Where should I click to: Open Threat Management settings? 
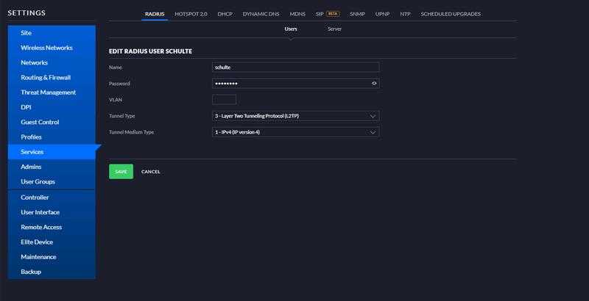pyautogui.click(x=52, y=92)
